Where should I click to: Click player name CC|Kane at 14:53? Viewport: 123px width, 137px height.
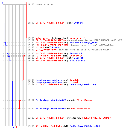pyautogui.click(x=79, y=23)
